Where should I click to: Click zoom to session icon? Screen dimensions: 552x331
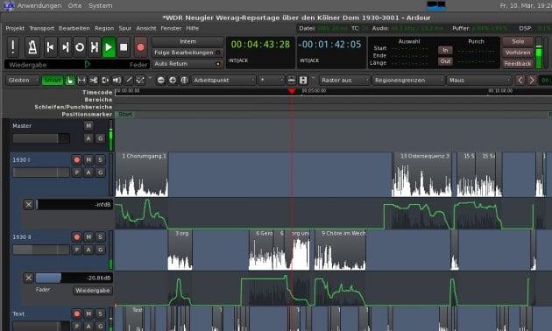tap(184, 81)
